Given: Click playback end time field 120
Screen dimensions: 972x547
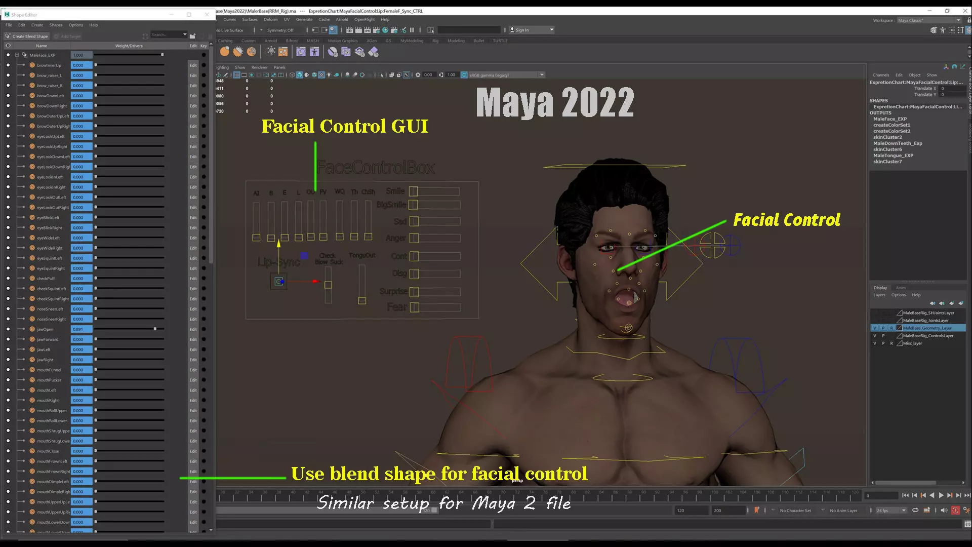Looking at the screenshot, I should coord(691,511).
